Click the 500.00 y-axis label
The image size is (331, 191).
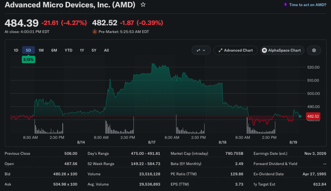click(x=313, y=94)
